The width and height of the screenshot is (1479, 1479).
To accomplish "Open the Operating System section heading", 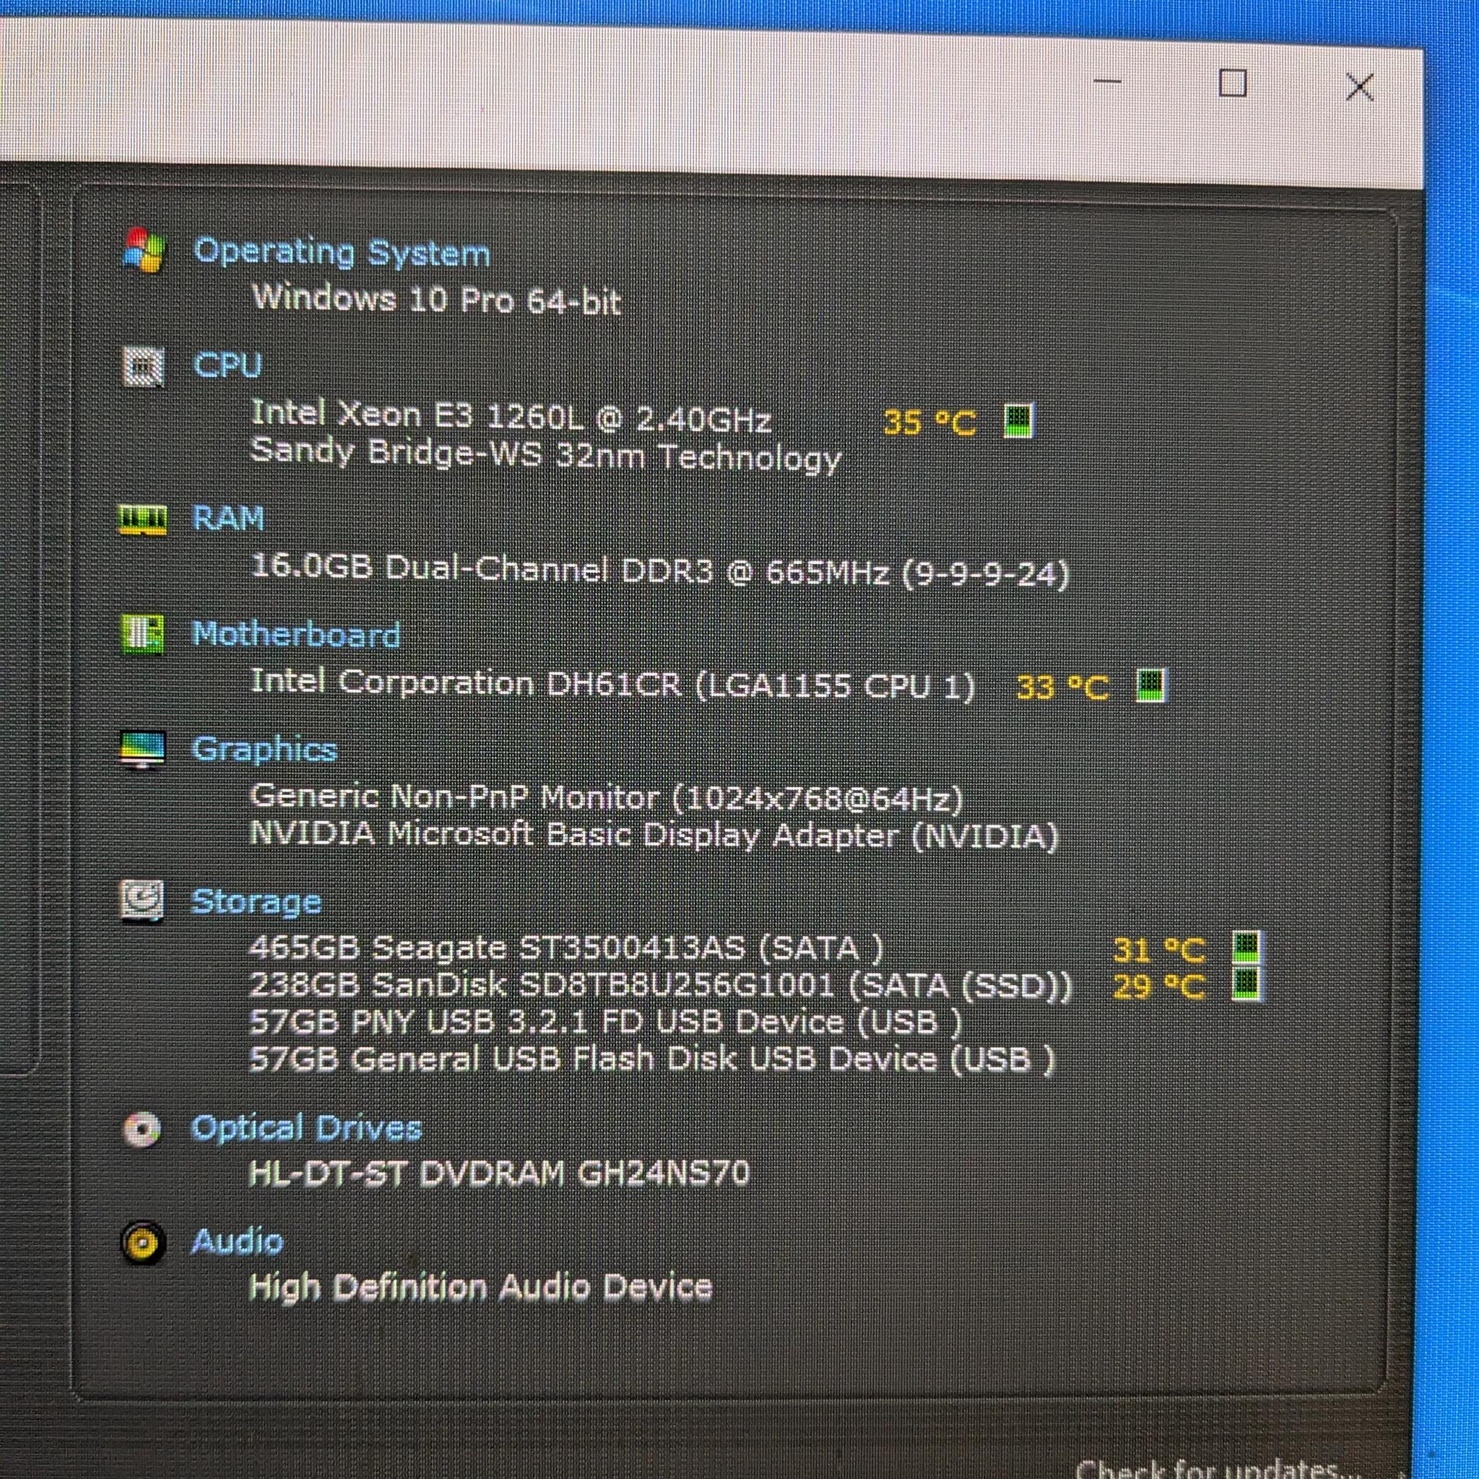I will 342,253.
